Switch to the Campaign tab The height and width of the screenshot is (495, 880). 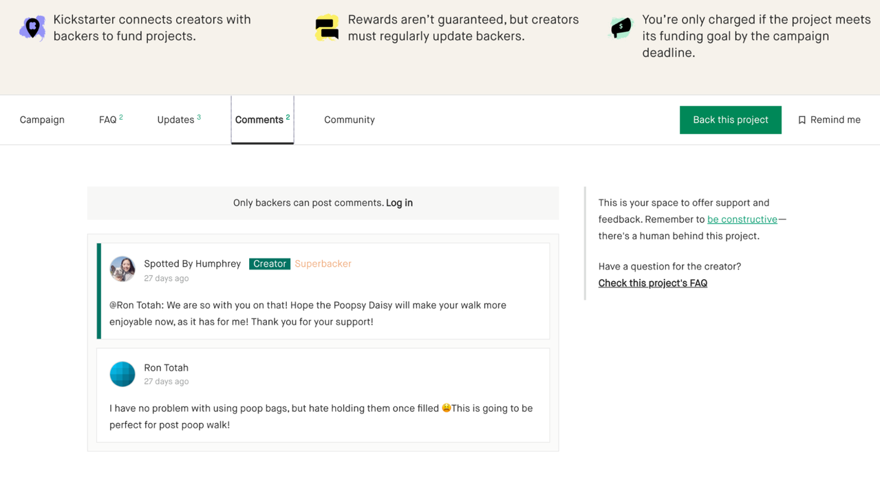pos(42,120)
